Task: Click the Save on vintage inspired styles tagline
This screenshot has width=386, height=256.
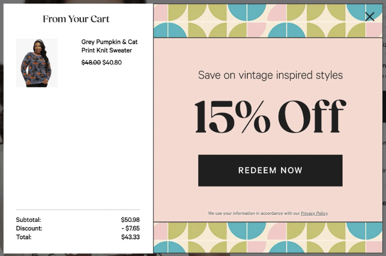Action: pyautogui.click(x=270, y=75)
